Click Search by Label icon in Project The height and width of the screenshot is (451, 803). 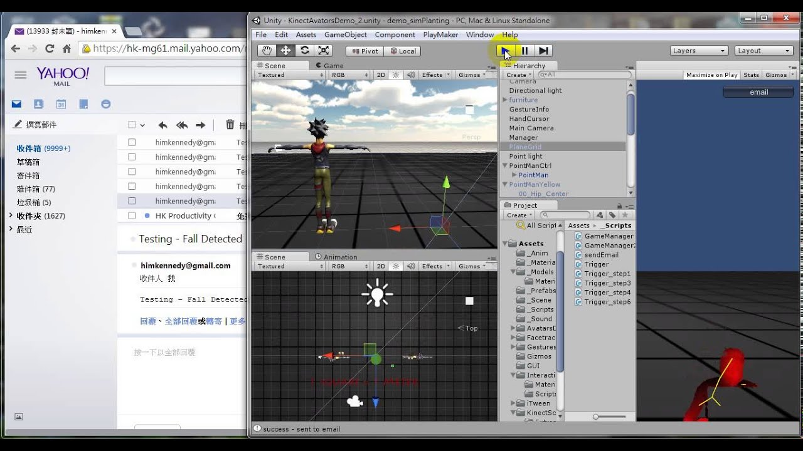click(x=612, y=215)
